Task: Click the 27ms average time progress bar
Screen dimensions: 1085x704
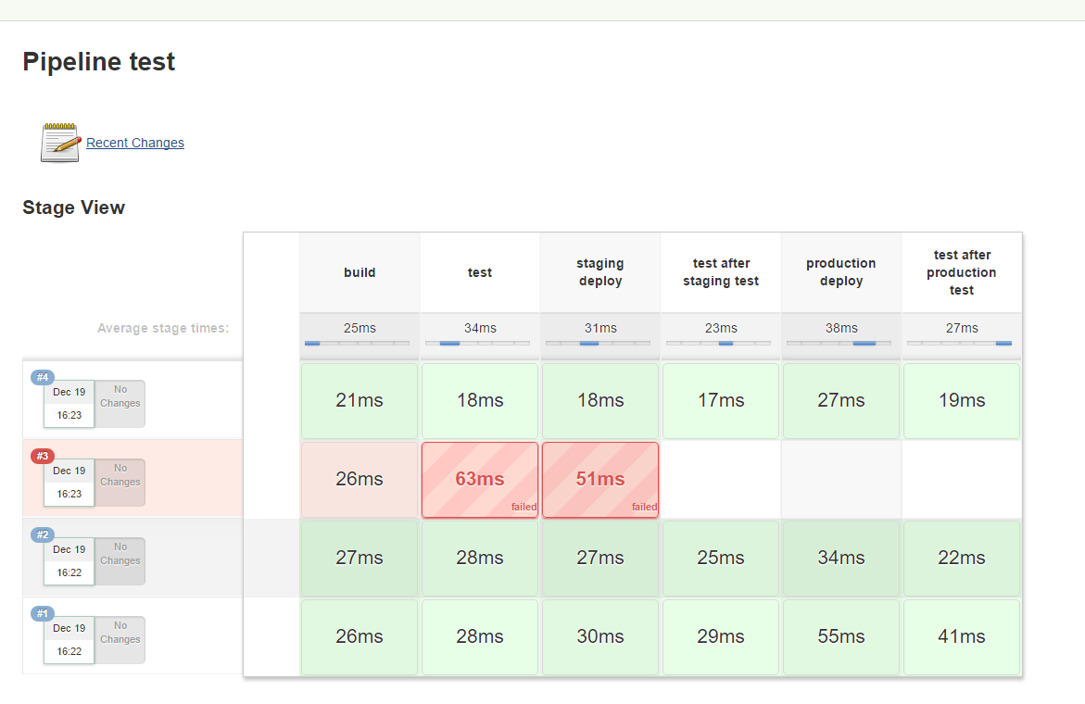Action: click(959, 343)
